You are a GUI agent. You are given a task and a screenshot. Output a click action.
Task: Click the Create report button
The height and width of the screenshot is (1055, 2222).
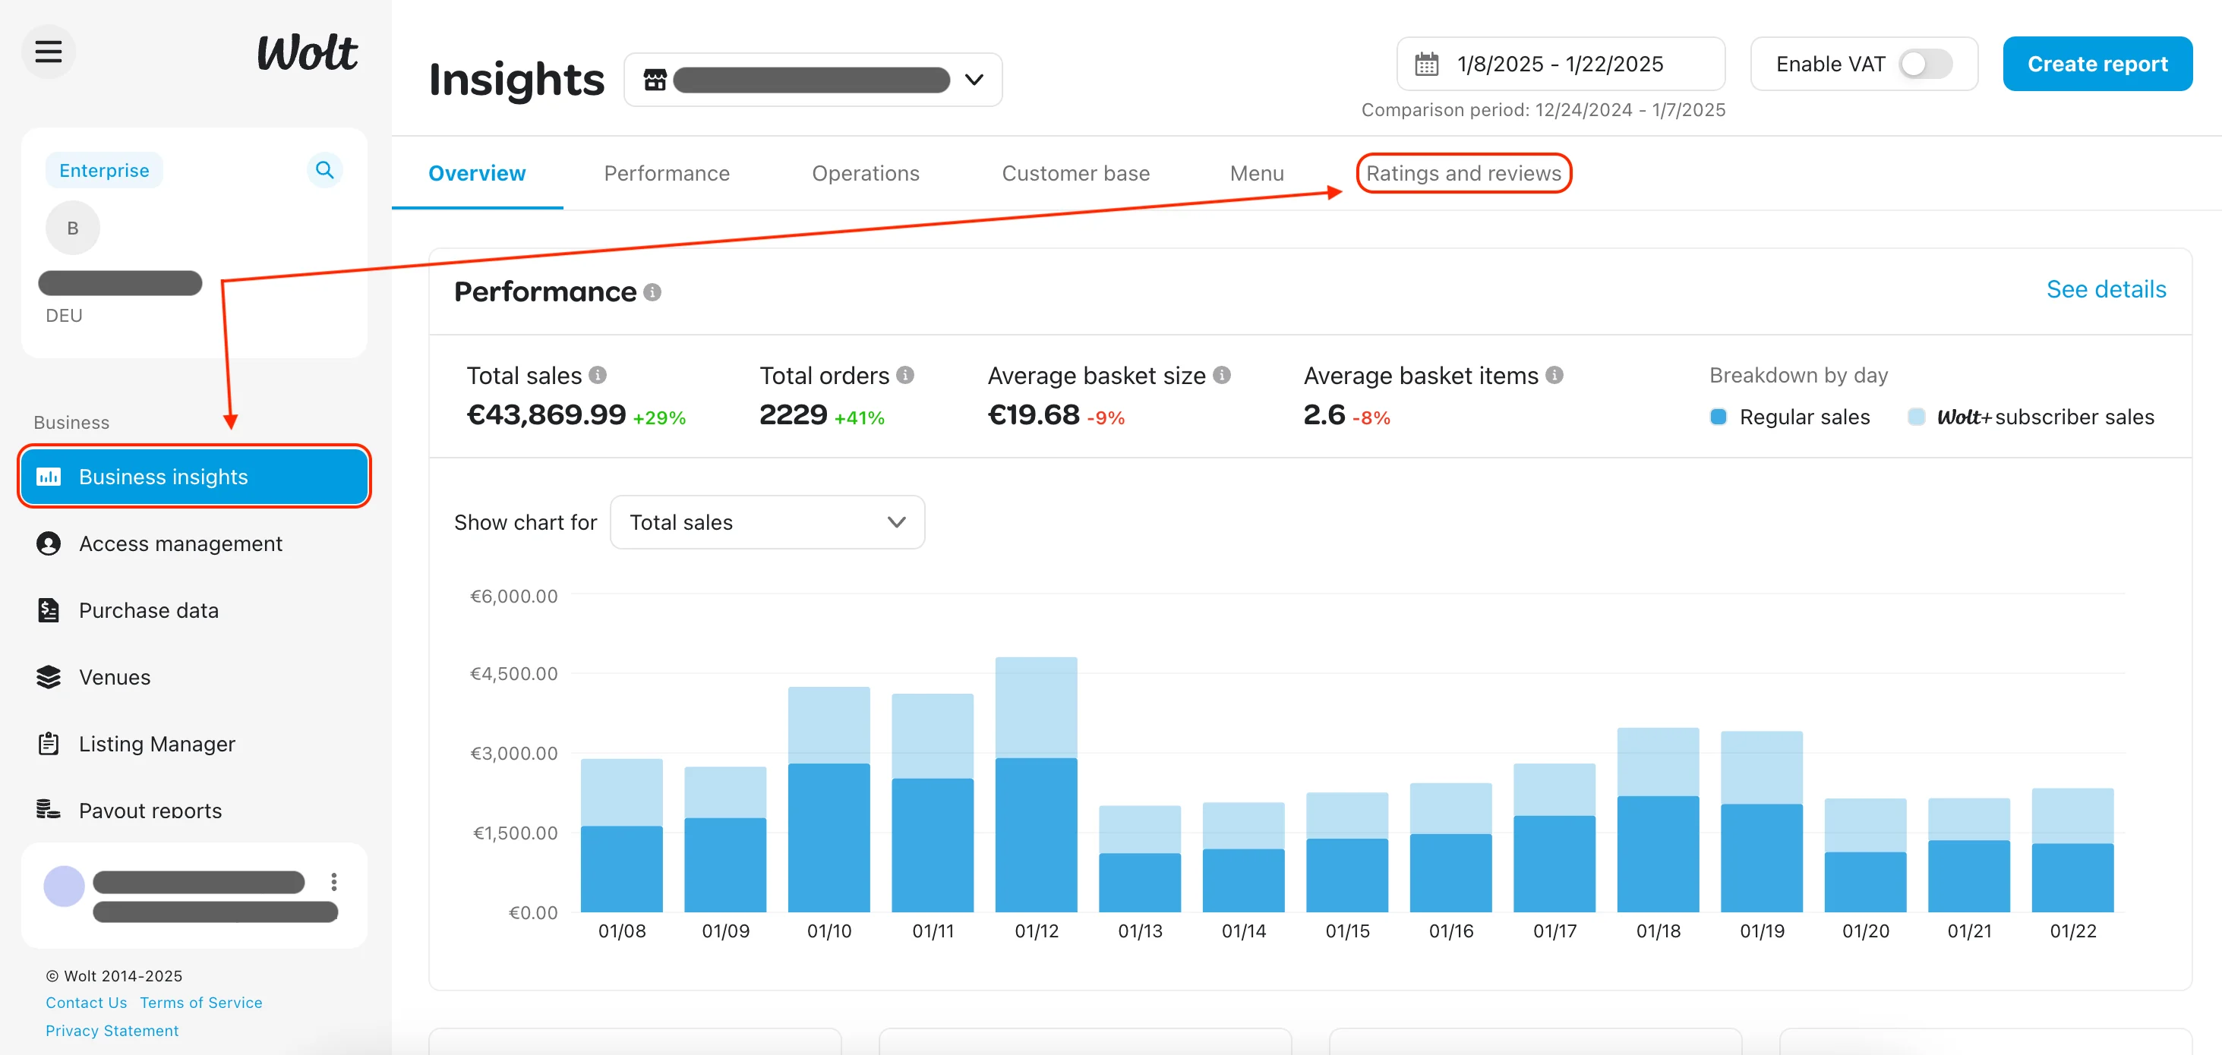[x=2097, y=65]
